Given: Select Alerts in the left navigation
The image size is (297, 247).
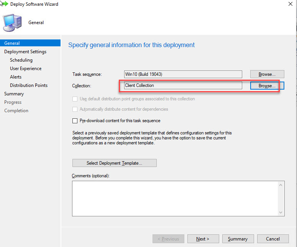Looking at the screenshot, I should (16, 77).
